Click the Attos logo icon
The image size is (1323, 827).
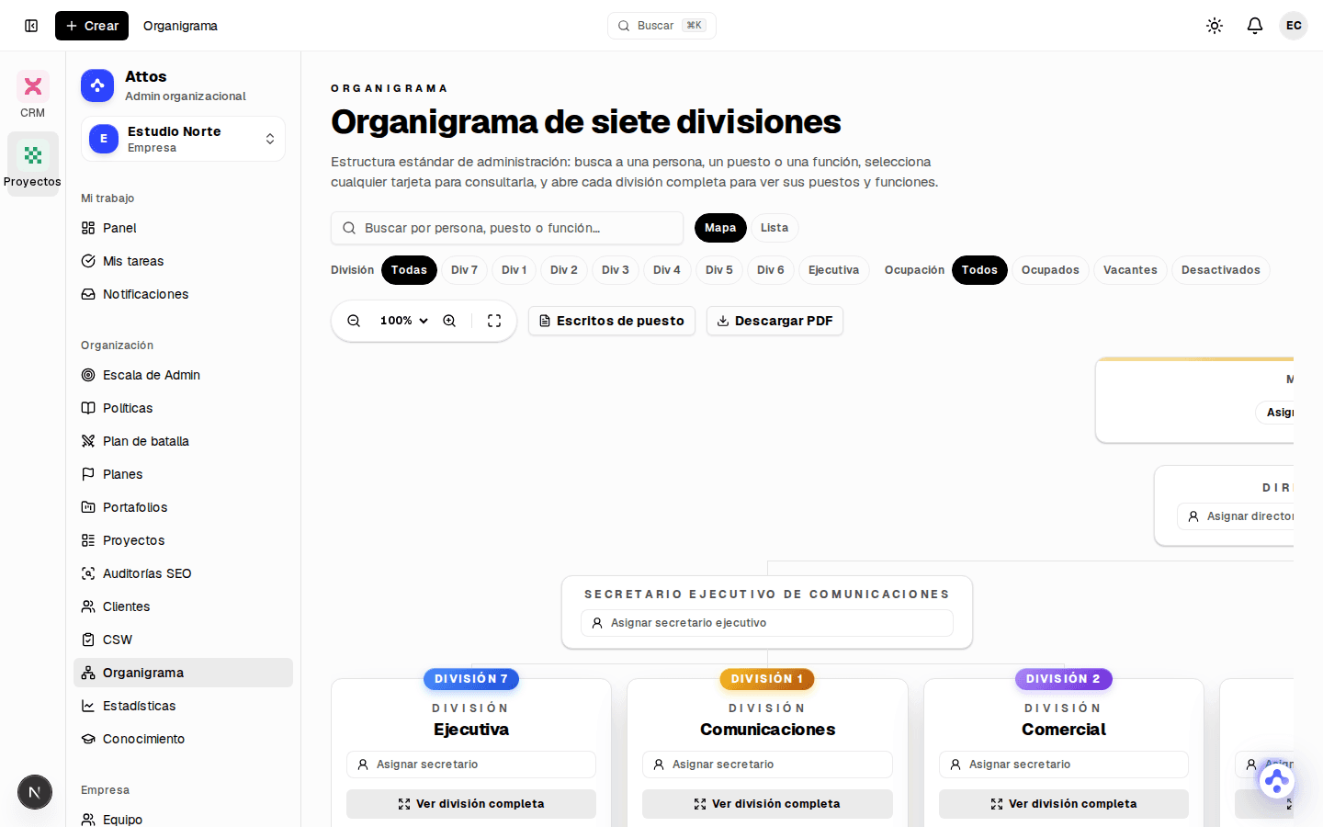tap(97, 85)
